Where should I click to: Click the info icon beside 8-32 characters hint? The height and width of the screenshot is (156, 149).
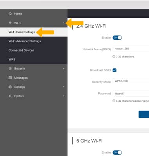pyautogui.click(x=114, y=101)
